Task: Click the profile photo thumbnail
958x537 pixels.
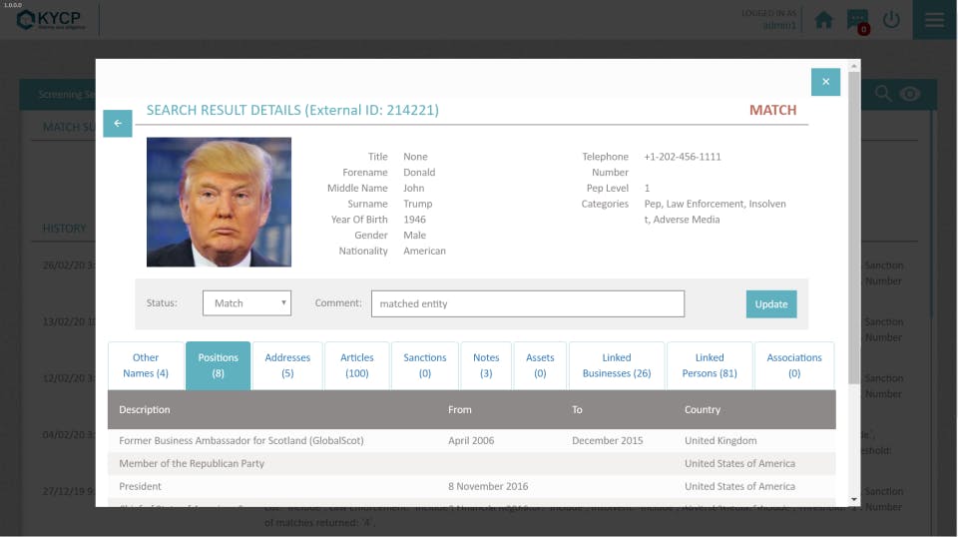Action: tap(219, 202)
